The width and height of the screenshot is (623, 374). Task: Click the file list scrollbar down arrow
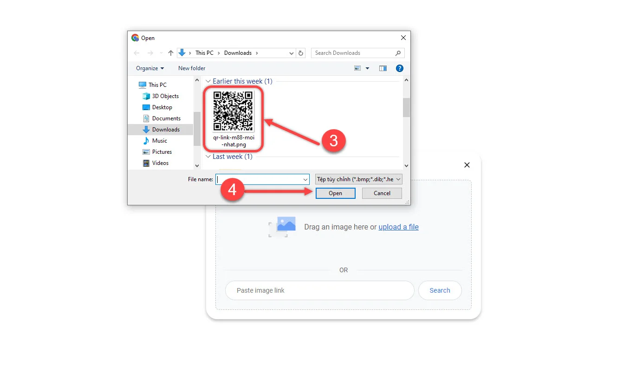[406, 165]
